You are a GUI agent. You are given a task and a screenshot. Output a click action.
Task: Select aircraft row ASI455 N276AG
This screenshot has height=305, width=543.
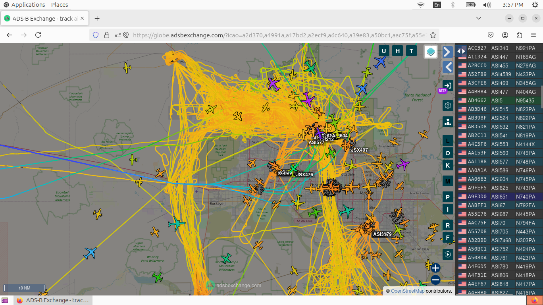(x=499, y=66)
